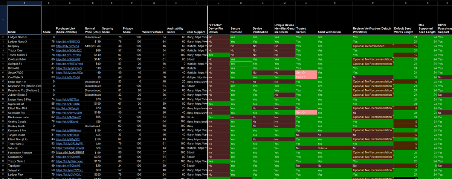Image resolution: width=452 pixels, height=179 pixels.
Task: Click Trezor Model T 2 Factor Yes cell
Action: [218, 55]
